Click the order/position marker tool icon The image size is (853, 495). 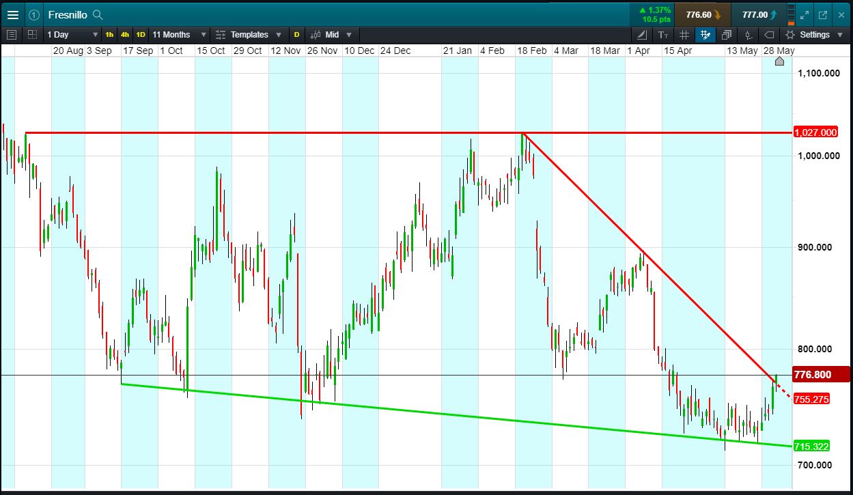pos(749,34)
